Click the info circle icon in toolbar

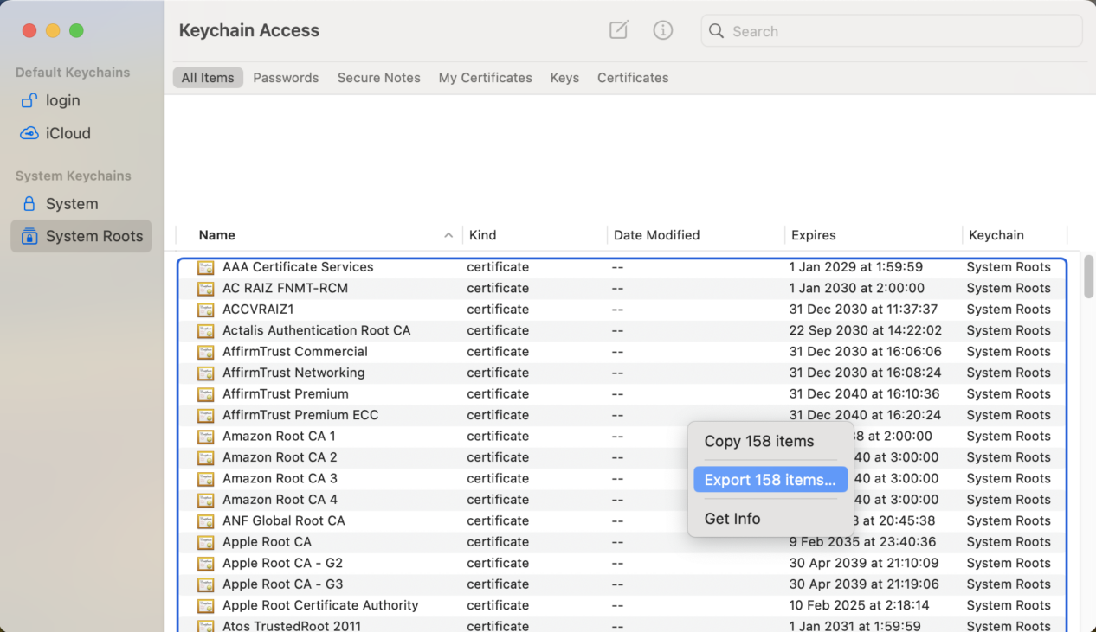pos(663,30)
